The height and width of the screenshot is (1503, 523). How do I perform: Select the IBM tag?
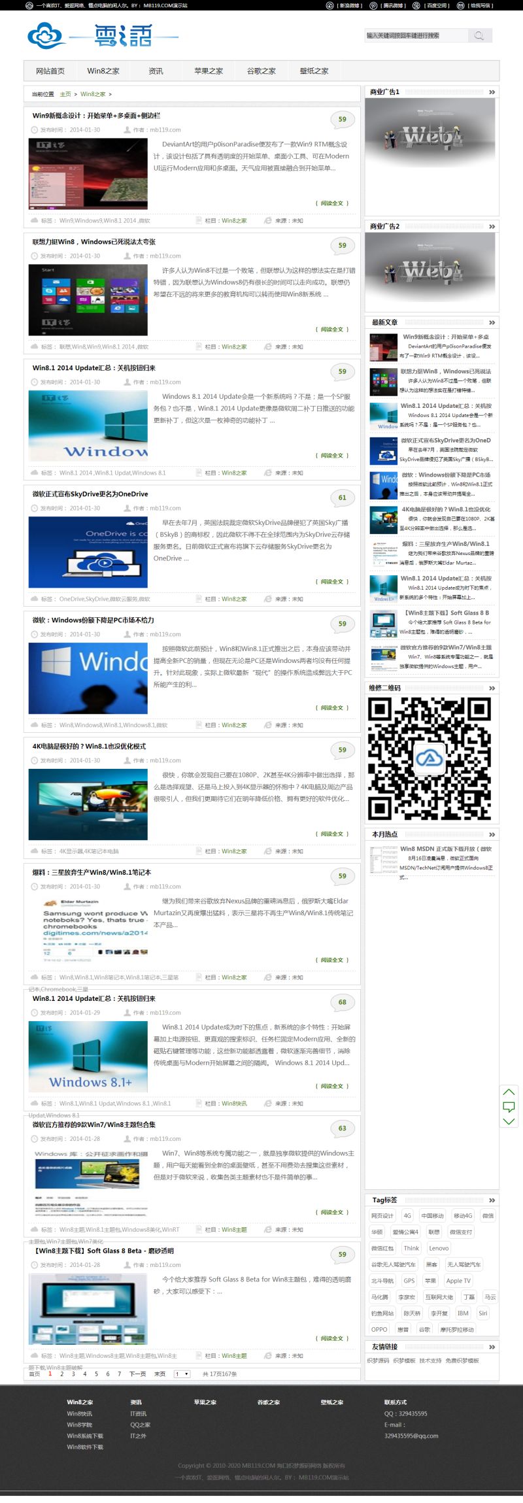(x=463, y=1313)
